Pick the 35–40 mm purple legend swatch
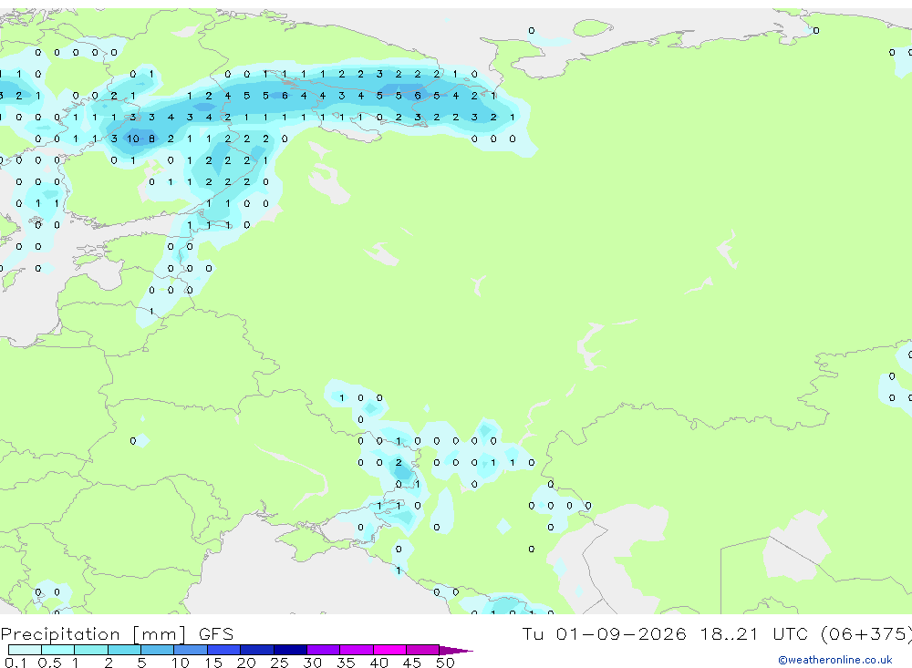 [357, 650]
